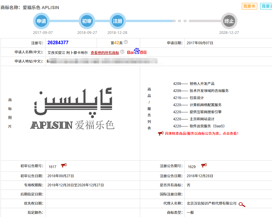The image size is (272, 217).
Task: Click the 我要卖 button
Action: tap(249, 6)
